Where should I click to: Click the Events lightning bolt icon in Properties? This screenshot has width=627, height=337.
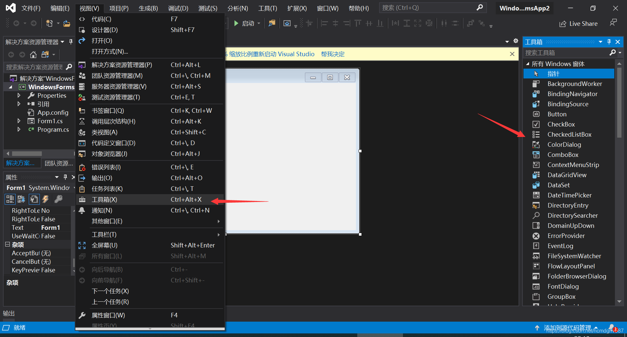coord(46,199)
